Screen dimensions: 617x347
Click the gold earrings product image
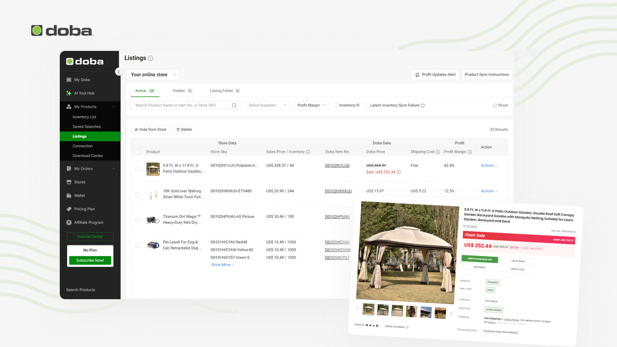coord(153,194)
